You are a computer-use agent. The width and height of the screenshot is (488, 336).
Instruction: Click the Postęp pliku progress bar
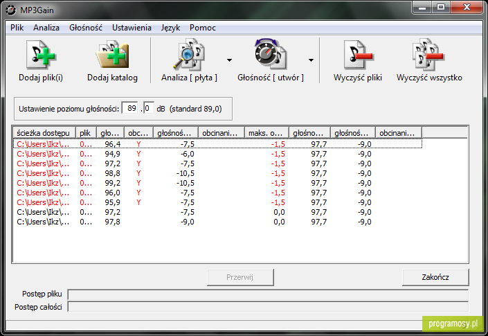pos(268,294)
